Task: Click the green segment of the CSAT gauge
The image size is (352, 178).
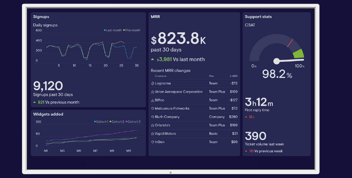Action: (x=299, y=54)
